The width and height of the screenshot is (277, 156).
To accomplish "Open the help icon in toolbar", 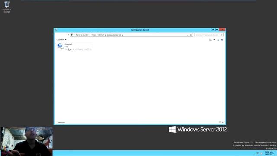I will pos(222,40).
